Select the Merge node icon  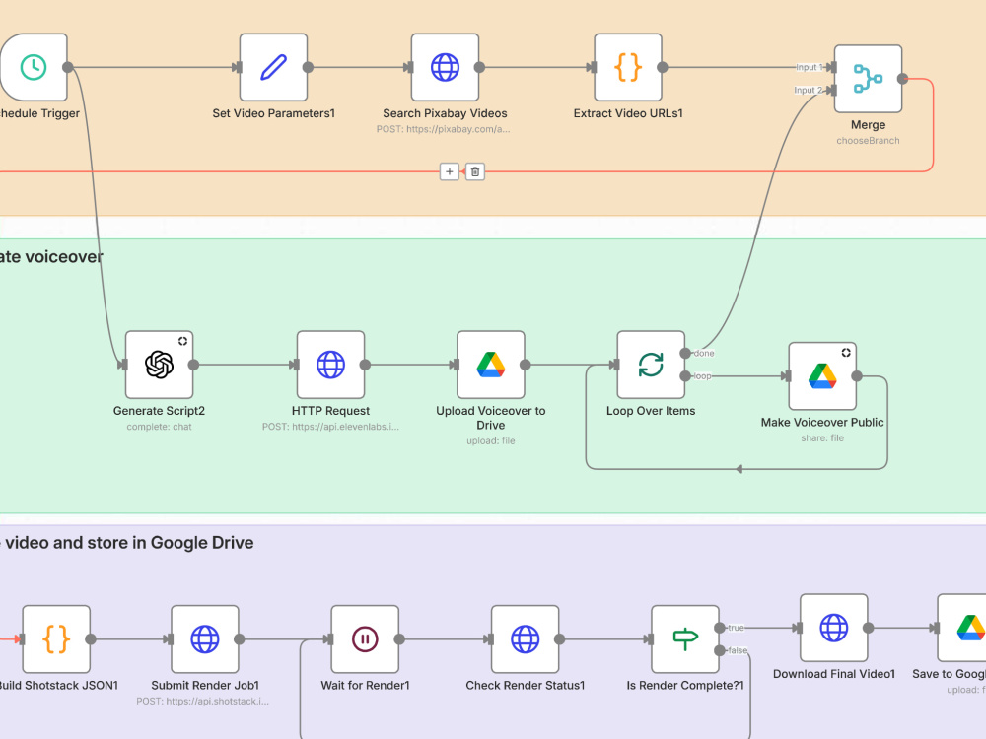click(x=869, y=79)
